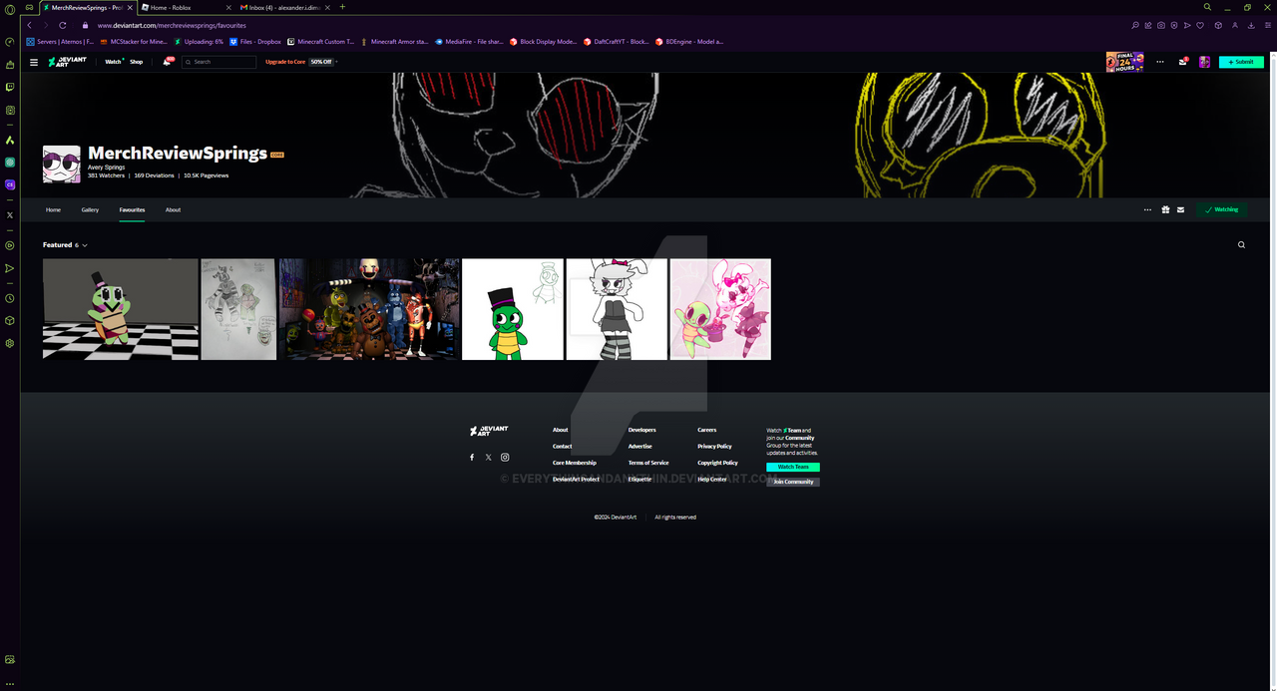The height and width of the screenshot is (691, 1277).
Task: Toggle Watching status for MerchReviewSprings
Action: coord(1222,210)
